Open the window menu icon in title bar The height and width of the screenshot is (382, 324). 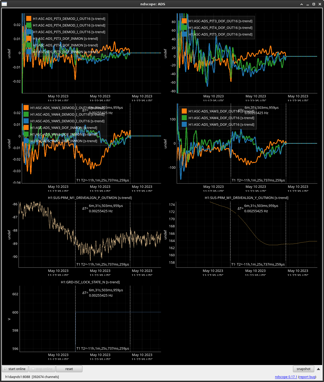pyautogui.click(x=4, y=4)
